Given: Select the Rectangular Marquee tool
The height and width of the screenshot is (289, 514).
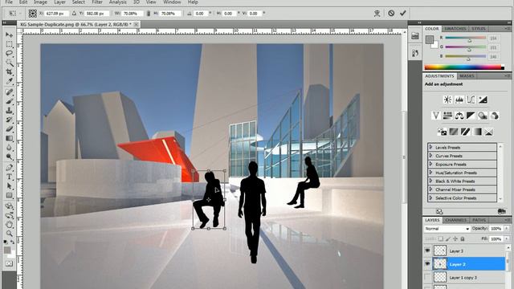Looking at the screenshot, I should (9, 44).
